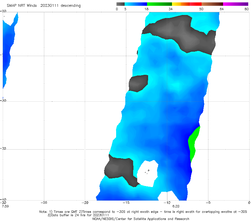Click the "7:59" swath time label
Image resolution: width=252 pixels, height=221 pixels.
(x=5, y=206)
